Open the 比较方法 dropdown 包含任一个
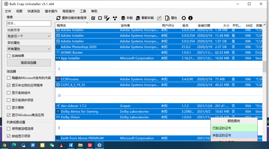269x149 pixels. pos(29,36)
